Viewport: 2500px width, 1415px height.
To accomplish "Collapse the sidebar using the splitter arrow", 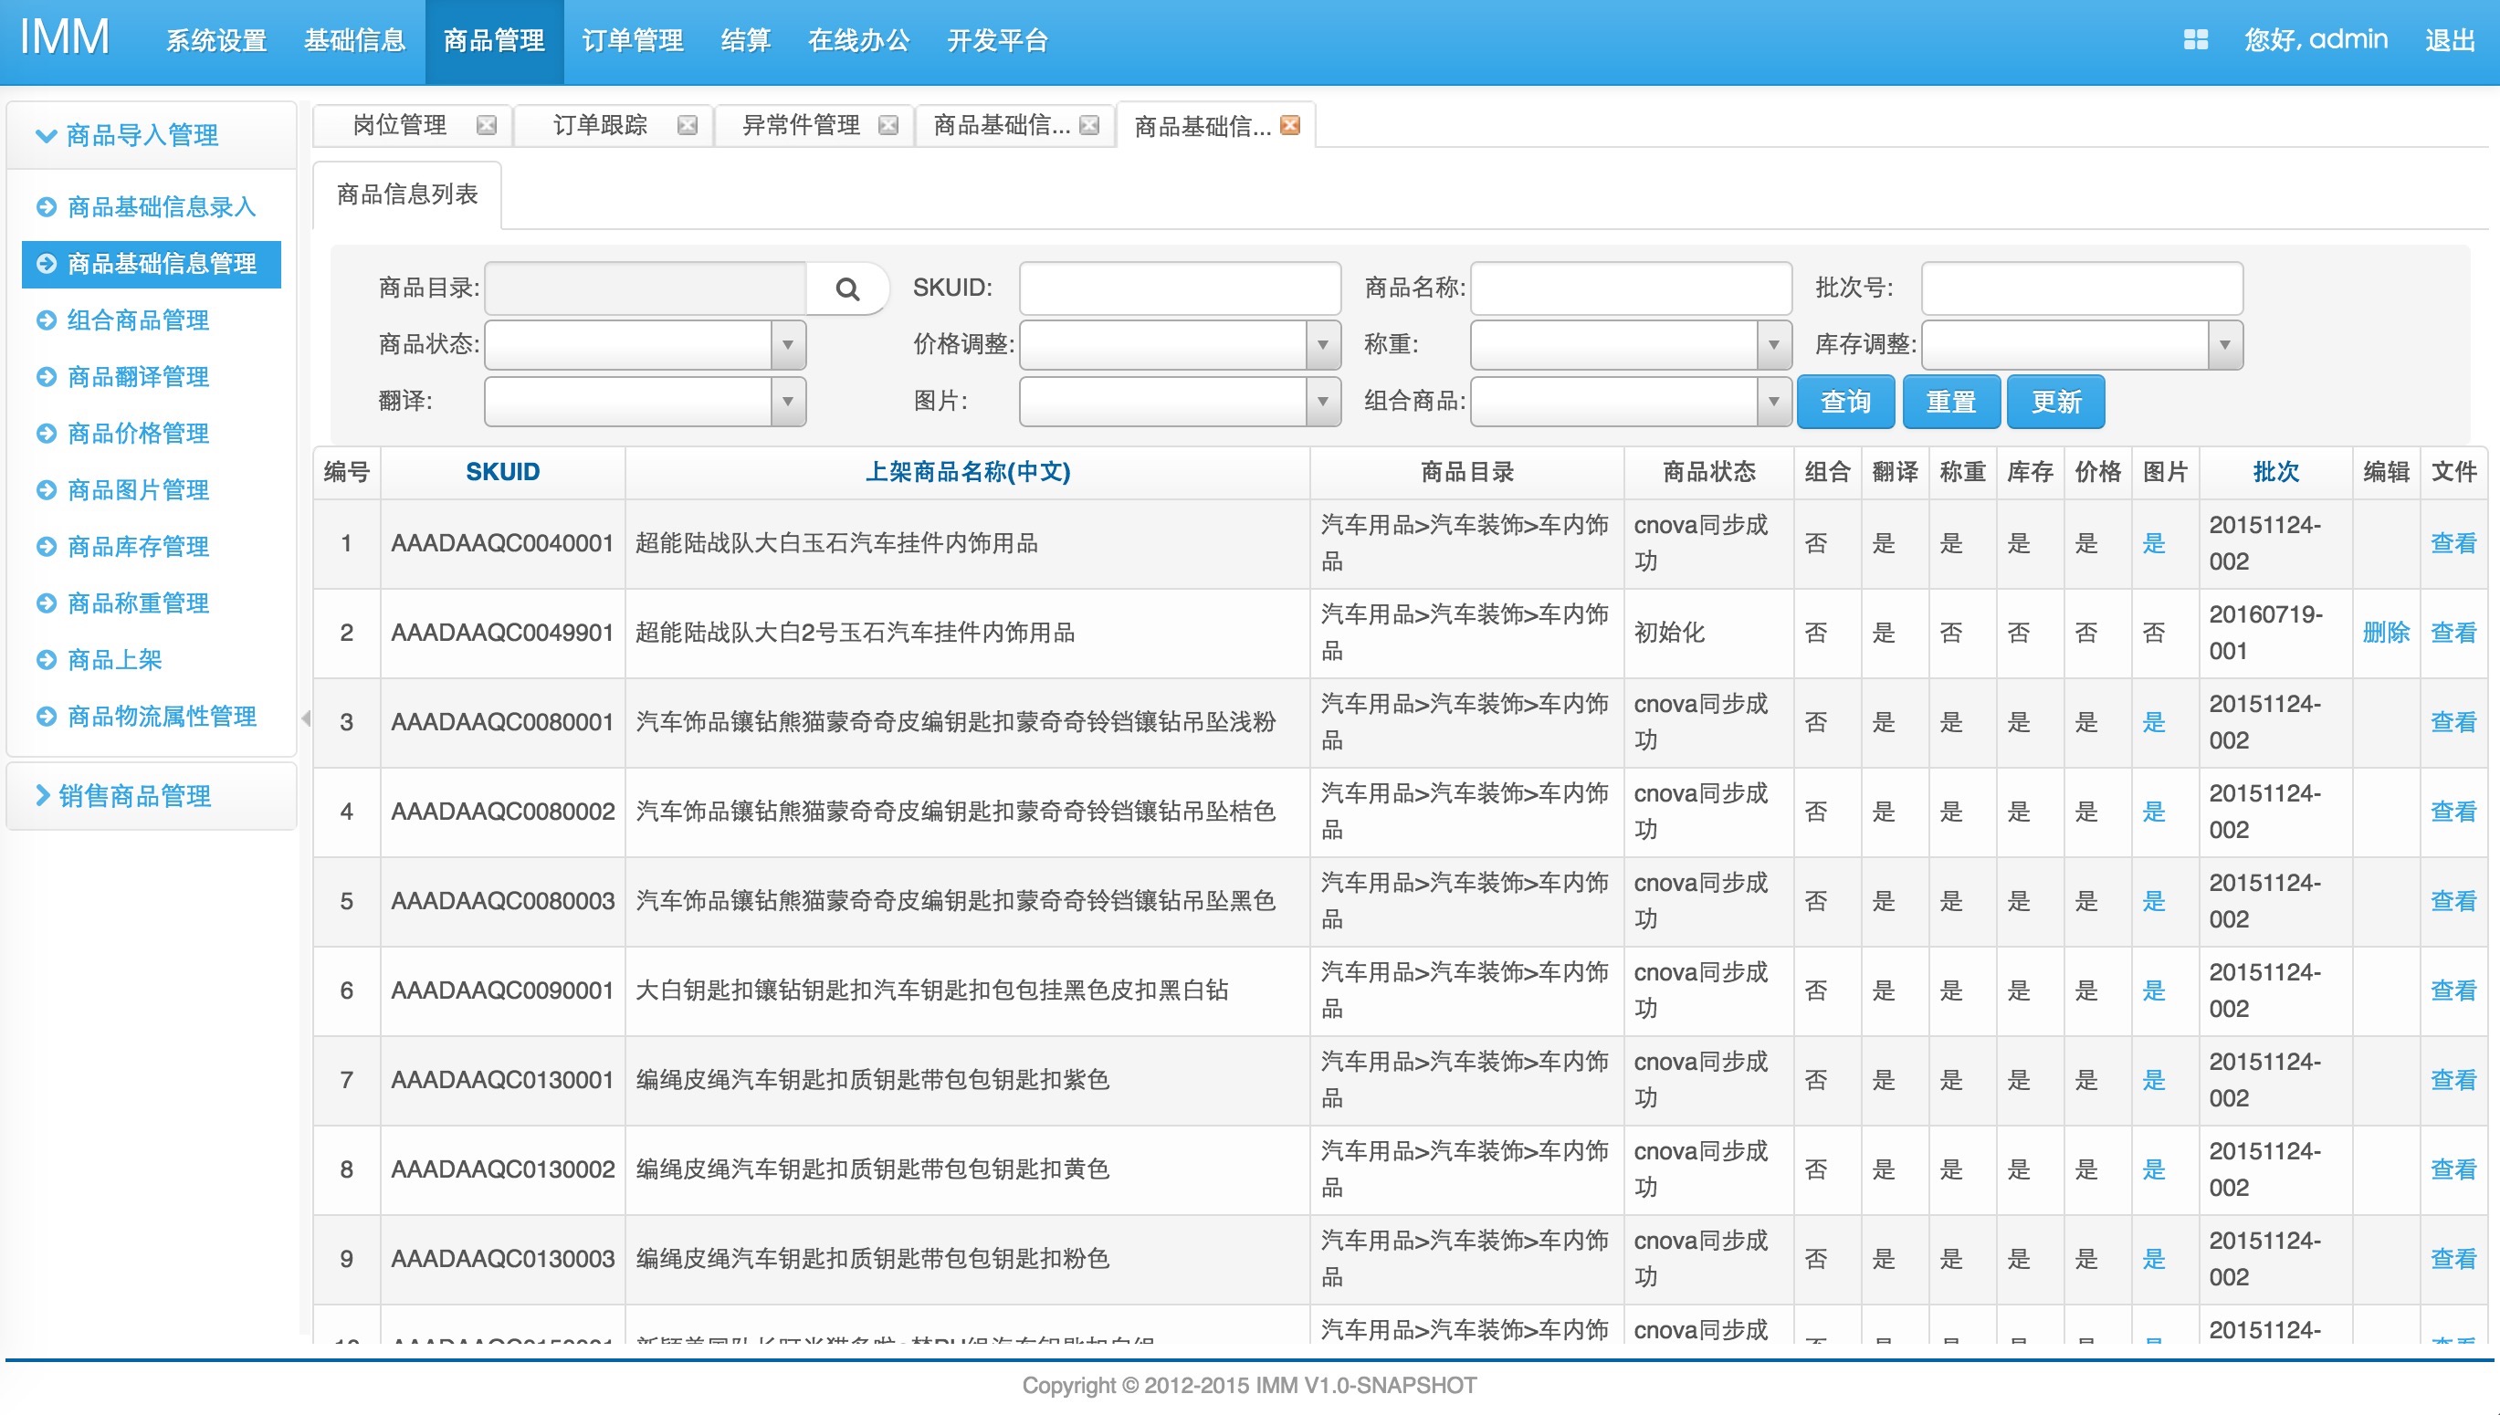I will point(305,718).
